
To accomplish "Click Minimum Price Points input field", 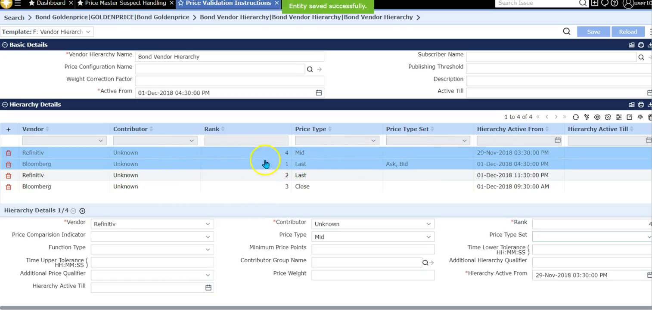I will click(x=373, y=249).
